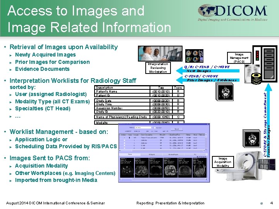Screen dimensions: 279x209
Task: Click the Study Date table cell
Action: click(x=122, y=101)
